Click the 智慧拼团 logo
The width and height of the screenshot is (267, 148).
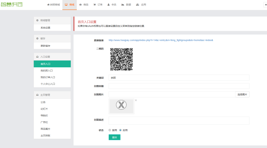(x=12, y=4)
